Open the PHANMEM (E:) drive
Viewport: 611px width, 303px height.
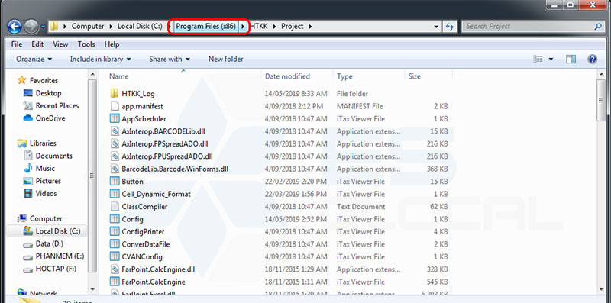(x=60, y=256)
